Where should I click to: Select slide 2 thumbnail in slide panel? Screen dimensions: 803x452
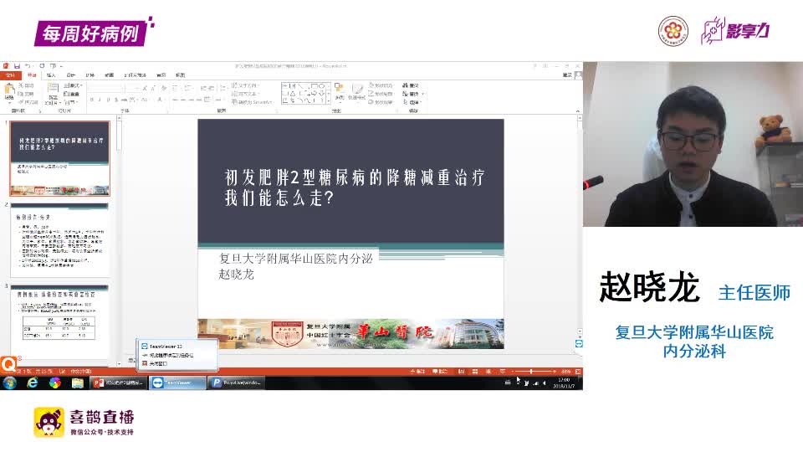click(60, 240)
